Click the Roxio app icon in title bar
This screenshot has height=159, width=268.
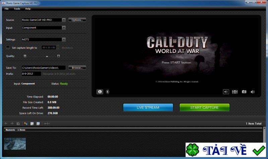[x=3, y=3]
